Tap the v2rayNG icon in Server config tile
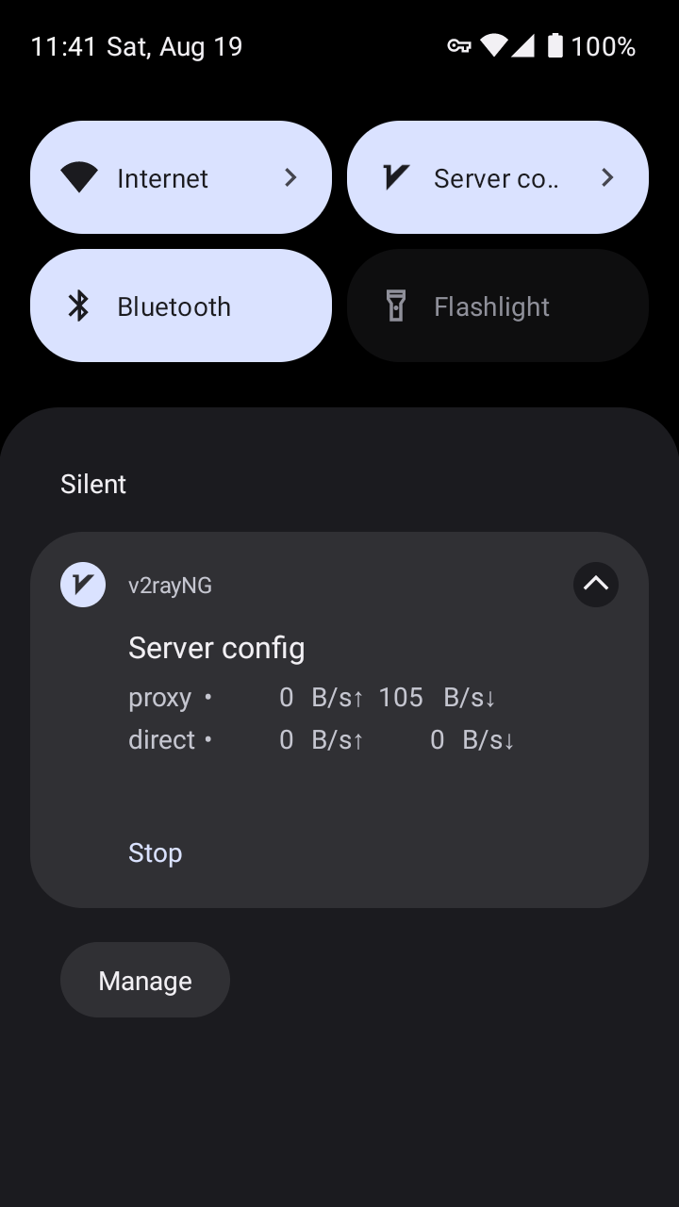The width and height of the screenshot is (679, 1207). (x=396, y=177)
